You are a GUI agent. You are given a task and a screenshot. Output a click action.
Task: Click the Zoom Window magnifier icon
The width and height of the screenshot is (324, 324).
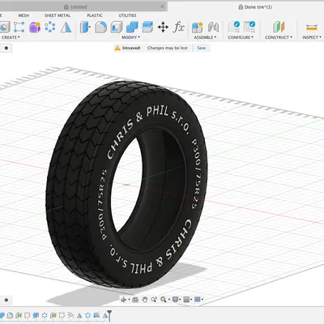(164, 300)
